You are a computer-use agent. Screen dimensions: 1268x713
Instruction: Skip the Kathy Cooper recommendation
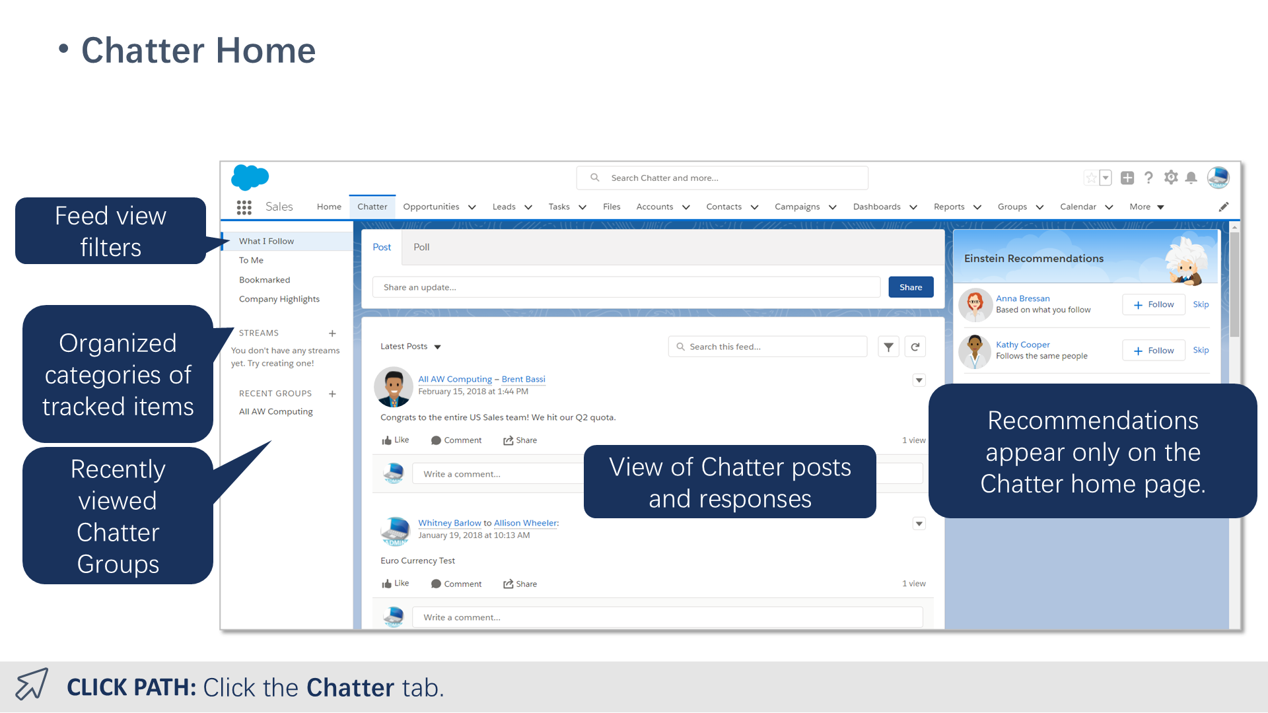[1201, 350]
